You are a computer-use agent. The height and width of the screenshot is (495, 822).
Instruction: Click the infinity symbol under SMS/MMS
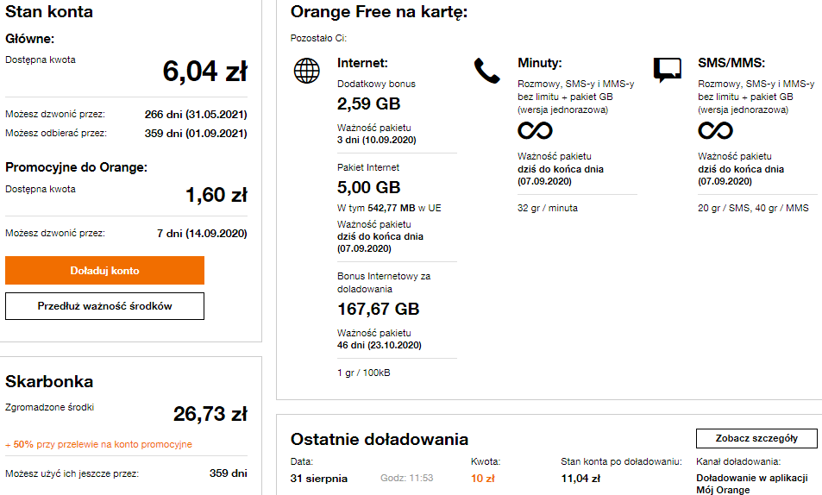click(x=715, y=131)
